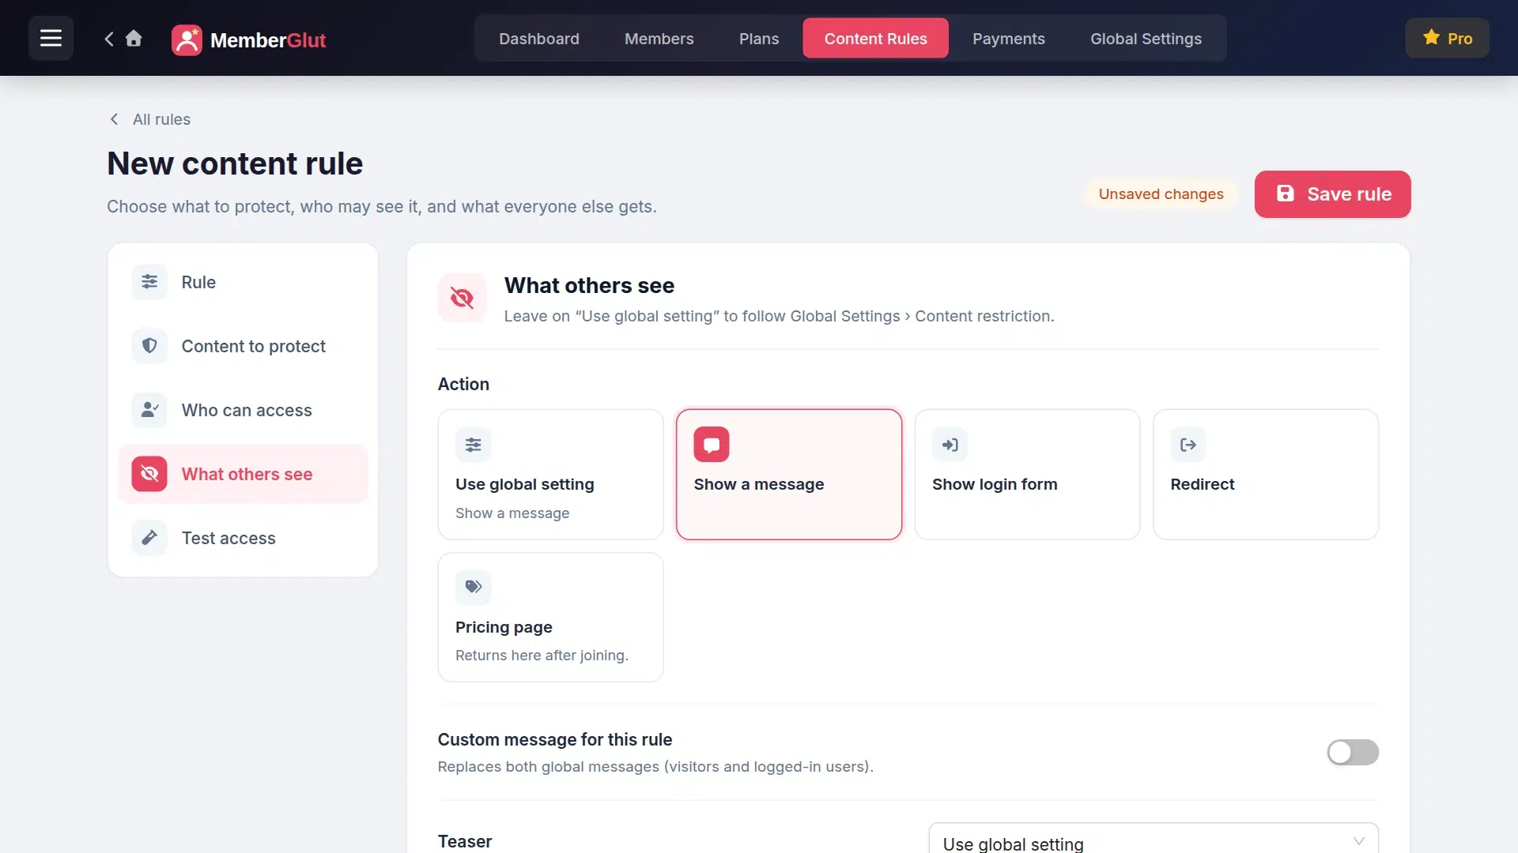Select the Show login form action
The height and width of the screenshot is (853, 1518).
1027,474
